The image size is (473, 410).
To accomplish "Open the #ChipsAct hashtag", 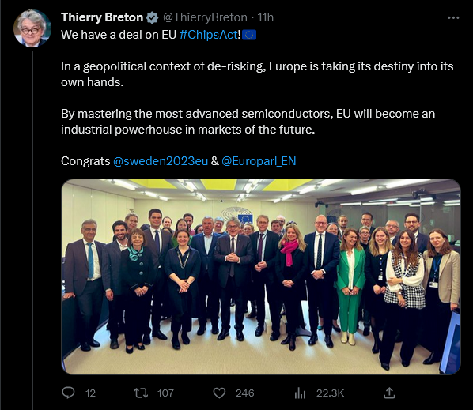I will pyautogui.click(x=209, y=35).
